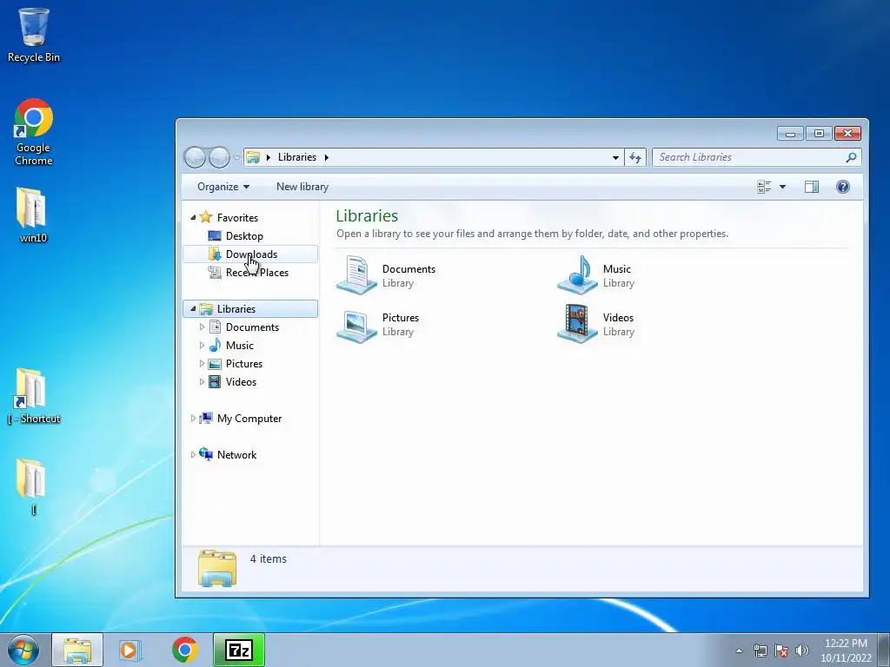This screenshot has width=890, height=667.
Task: Click the arrow before Libraries in the address bar
Action: (x=269, y=157)
